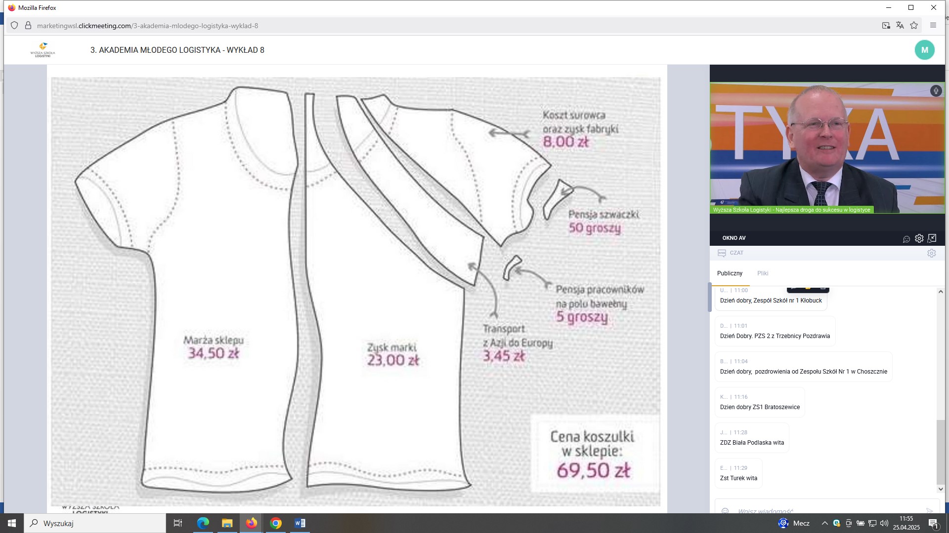The image size is (949, 533).
Task: Click message from Zespołu Szkół Nr 1 w Choszcznie
Action: click(x=803, y=372)
